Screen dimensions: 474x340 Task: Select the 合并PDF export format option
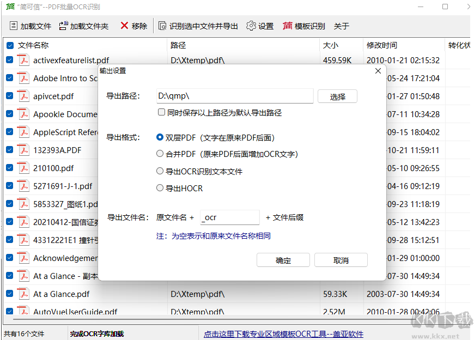pos(160,153)
